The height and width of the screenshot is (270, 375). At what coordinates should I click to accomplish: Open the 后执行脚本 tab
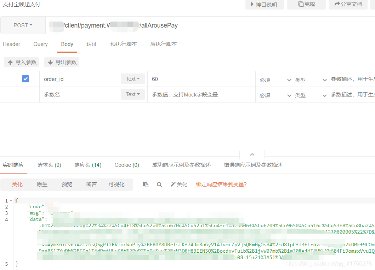163,44
